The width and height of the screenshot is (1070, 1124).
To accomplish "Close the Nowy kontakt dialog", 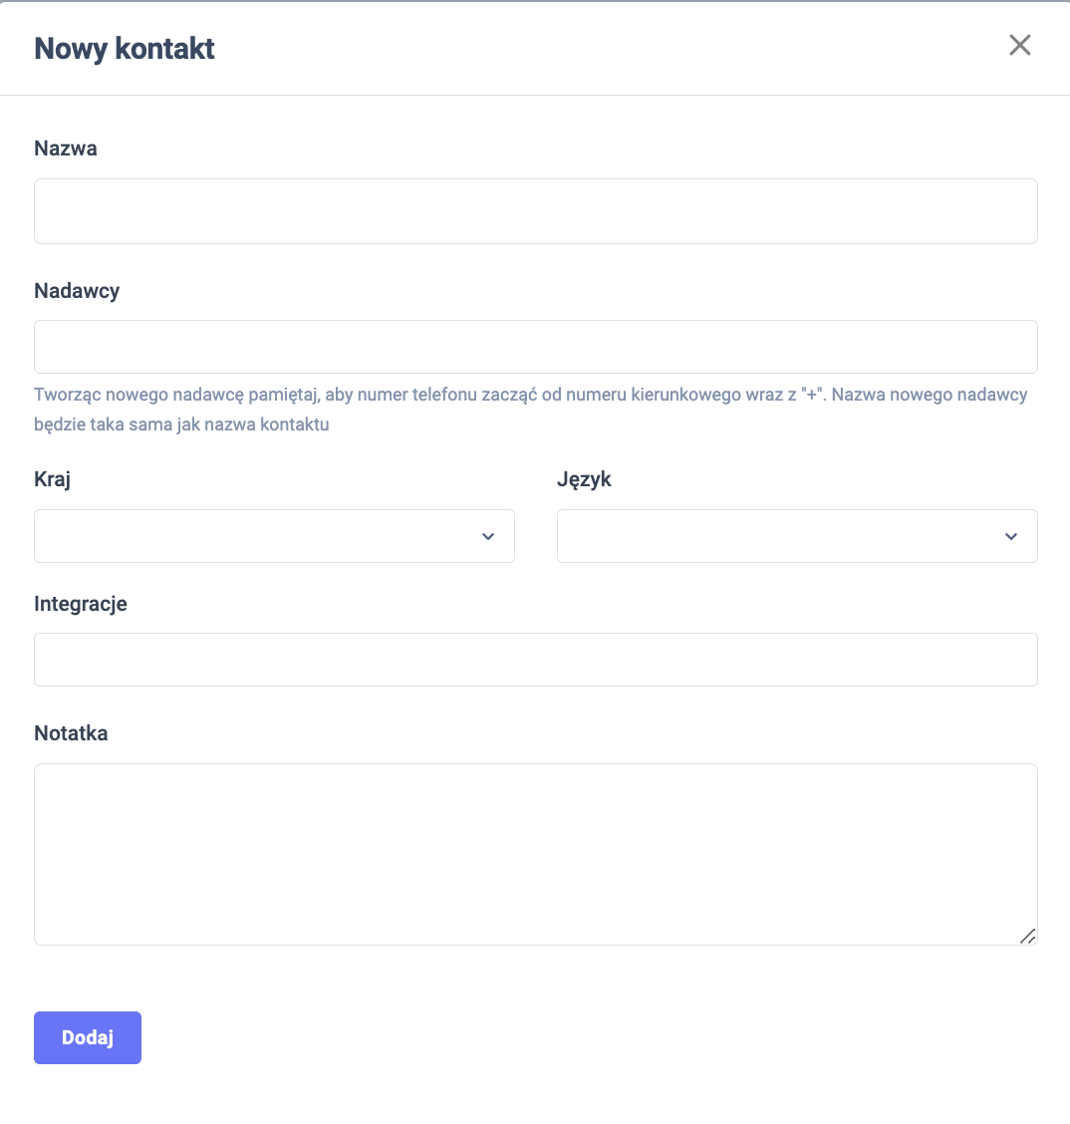I will tap(1019, 45).
